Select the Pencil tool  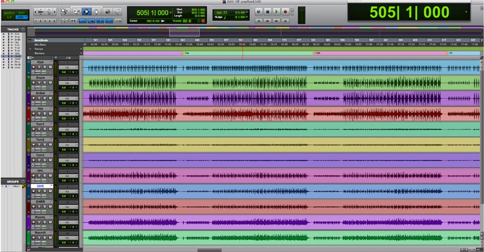click(118, 11)
